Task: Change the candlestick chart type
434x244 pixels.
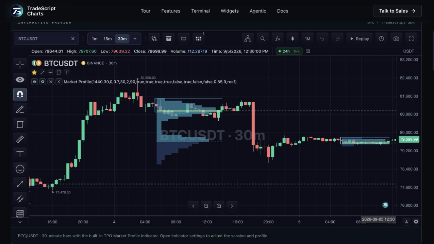Action: [x=293, y=39]
